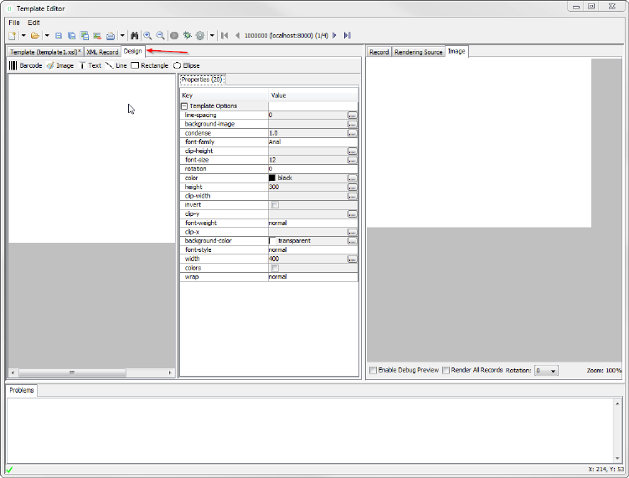
Task: Open the Rendering Source tab
Action: point(419,52)
